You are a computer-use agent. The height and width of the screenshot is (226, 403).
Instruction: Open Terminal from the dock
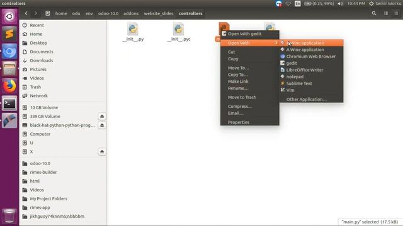[9, 104]
